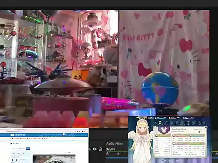Open the satellite image in the browser page
The height and width of the screenshot is (163, 218).
[54, 159]
